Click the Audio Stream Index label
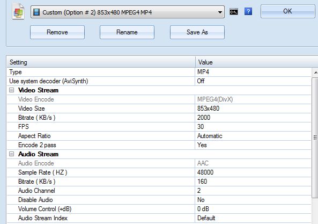This screenshot has height=224, width=318. 43,218
